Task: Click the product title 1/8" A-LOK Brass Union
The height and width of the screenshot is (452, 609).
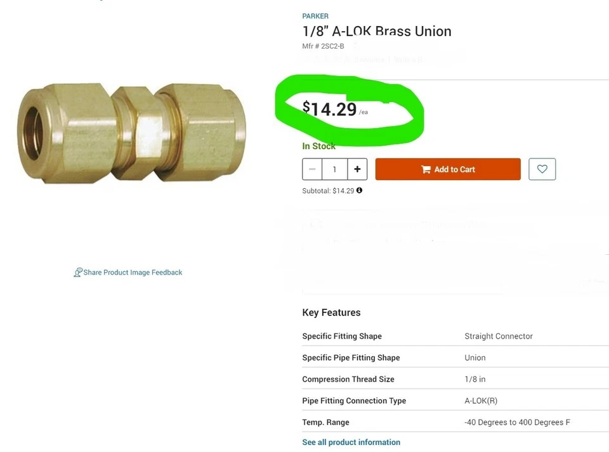Action: pyautogui.click(x=376, y=31)
